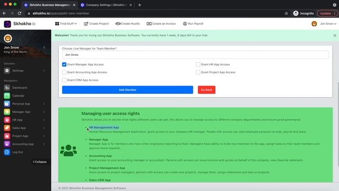Open the Jon Snow user dropdown
This screenshot has height=191, width=339.
point(328,23)
